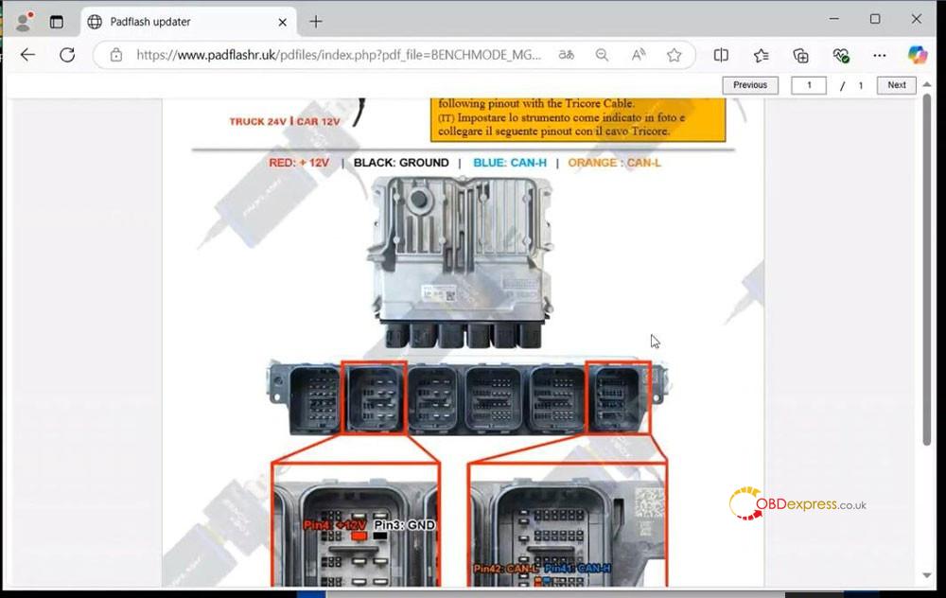Open the Settings and more menu

[880, 55]
